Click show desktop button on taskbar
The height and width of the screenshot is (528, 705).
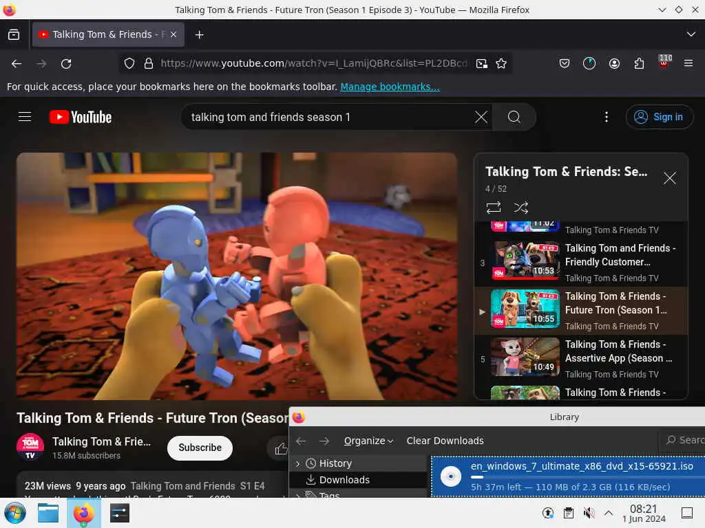pyautogui.click(x=687, y=513)
